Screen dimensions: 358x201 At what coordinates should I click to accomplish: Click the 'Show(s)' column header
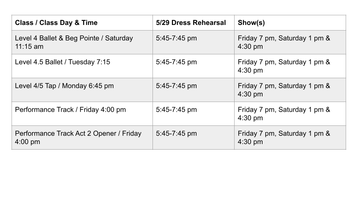290,23
